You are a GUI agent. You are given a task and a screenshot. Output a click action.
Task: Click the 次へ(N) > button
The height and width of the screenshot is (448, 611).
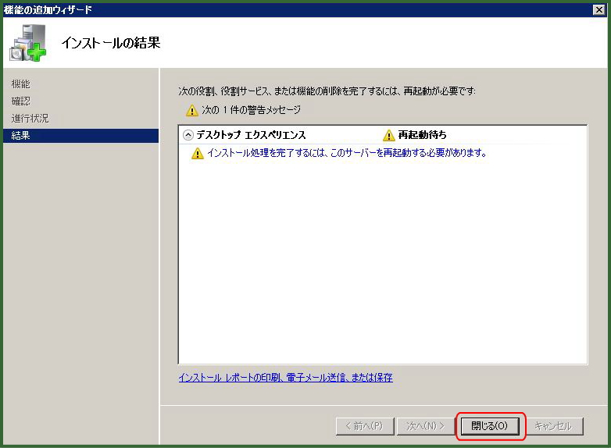coord(426,426)
